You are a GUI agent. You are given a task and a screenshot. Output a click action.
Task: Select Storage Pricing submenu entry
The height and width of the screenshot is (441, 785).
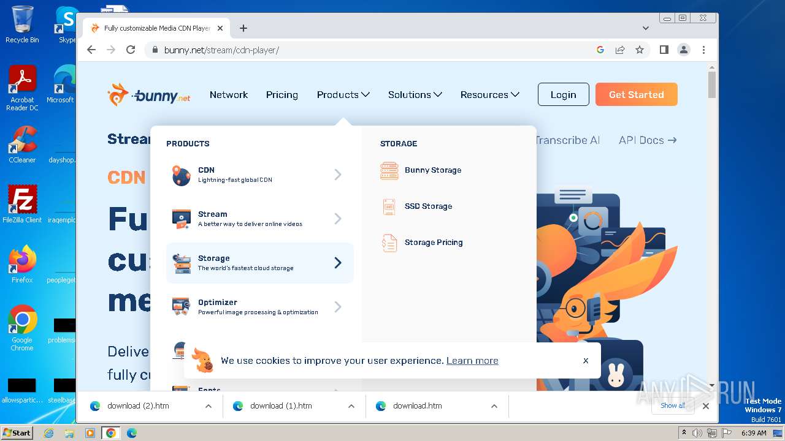tap(434, 243)
